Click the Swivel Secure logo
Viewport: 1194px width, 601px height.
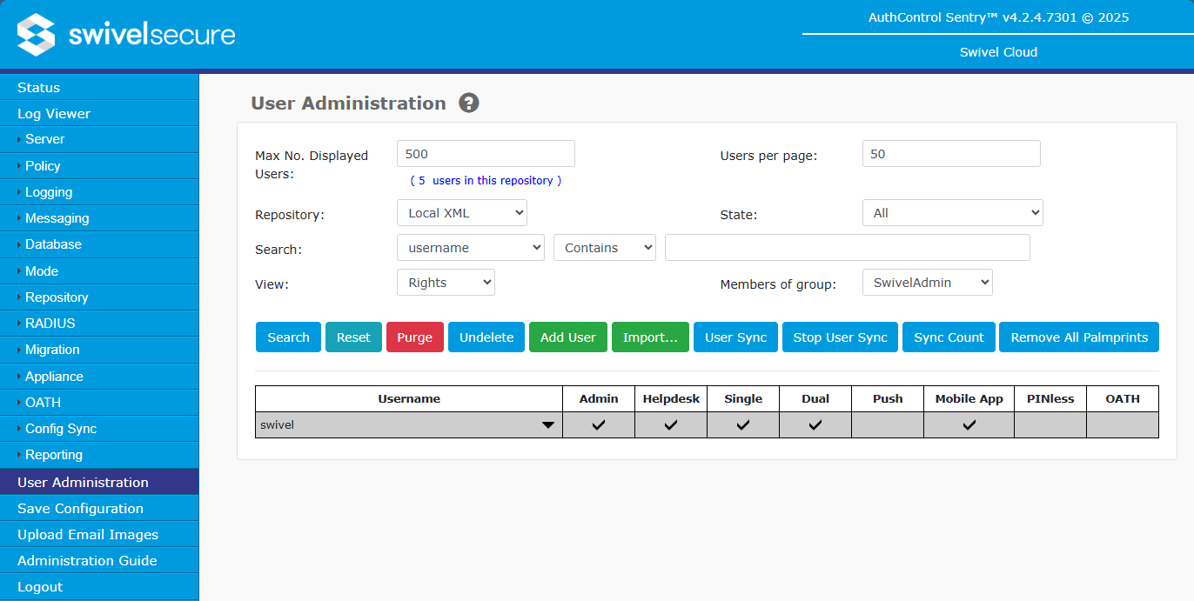124,35
